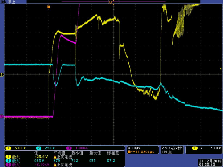
Task: Click the channel 1 clipping warning triangle
Action: pyautogui.click(x=55, y=157)
